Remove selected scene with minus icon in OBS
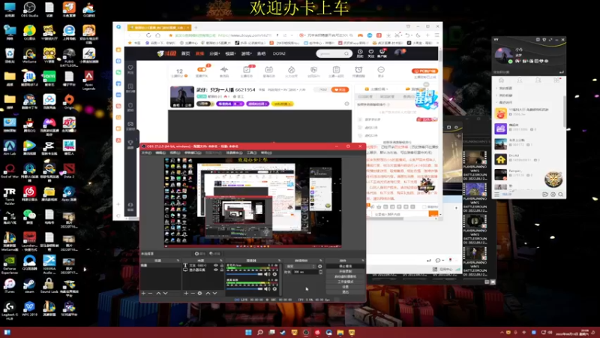This screenshot has height=338, width=600. (x=151, y=293)
